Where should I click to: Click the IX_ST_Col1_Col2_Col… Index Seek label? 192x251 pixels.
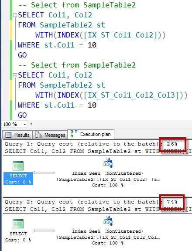point(108,237)
